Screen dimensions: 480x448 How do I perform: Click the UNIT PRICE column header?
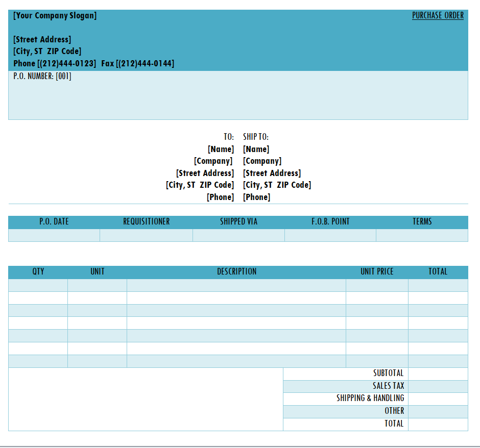pos(377,271)
